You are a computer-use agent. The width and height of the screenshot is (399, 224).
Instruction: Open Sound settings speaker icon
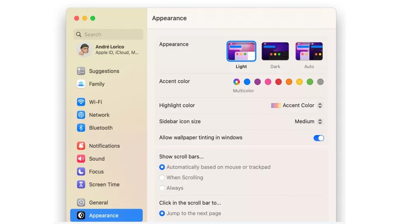point(81,159)
